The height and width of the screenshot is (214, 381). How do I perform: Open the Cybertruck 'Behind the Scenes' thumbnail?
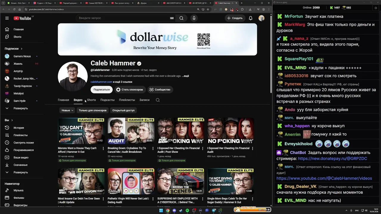[181, 181]
